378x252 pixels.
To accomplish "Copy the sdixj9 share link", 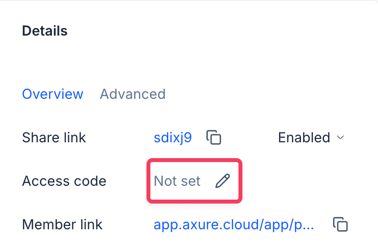I will tap(214, 137).
